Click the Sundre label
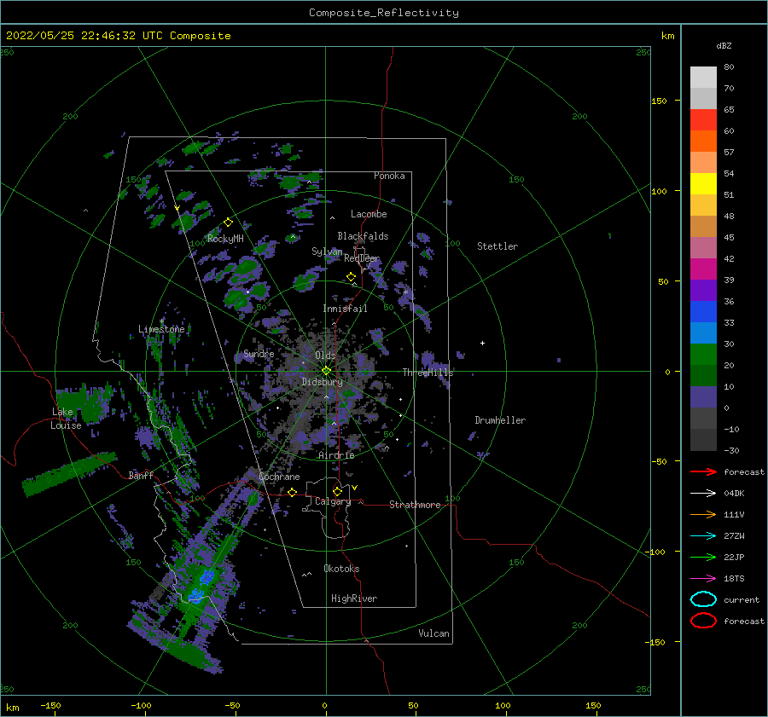Image resolution: width=768 pixels, height=717 pixels. tap(259, 353)
